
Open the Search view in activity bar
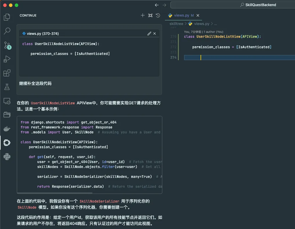tap(7, 31)
